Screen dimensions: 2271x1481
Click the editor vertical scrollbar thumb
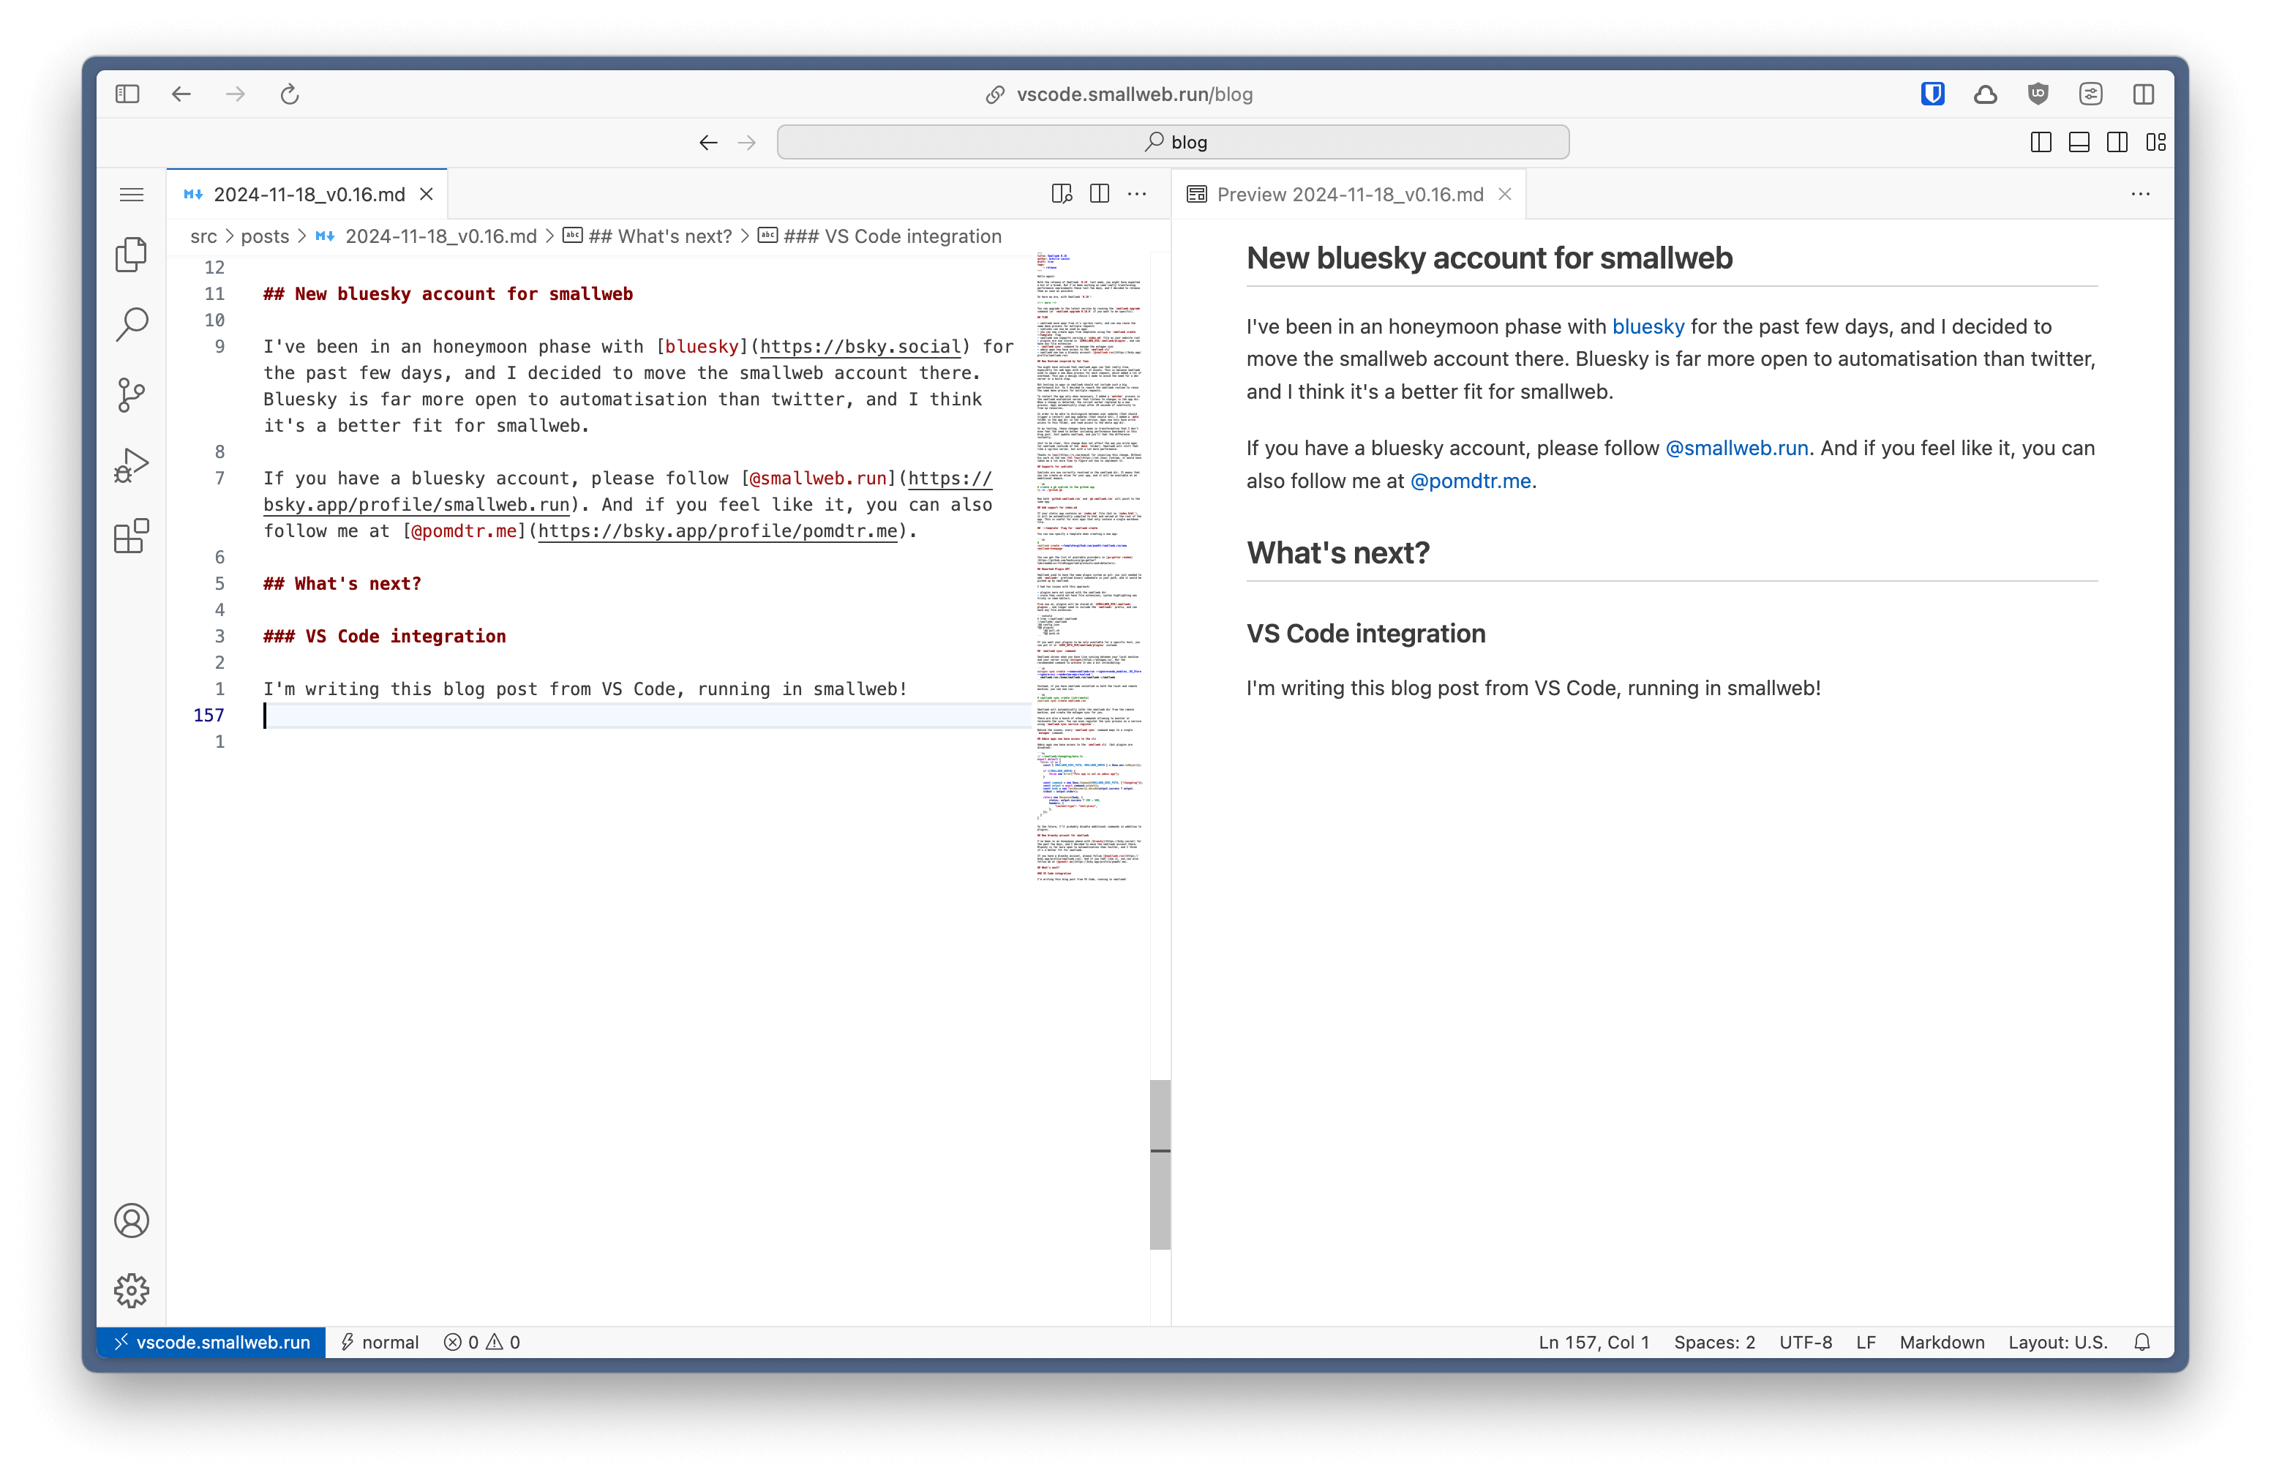[1160, 1164]
